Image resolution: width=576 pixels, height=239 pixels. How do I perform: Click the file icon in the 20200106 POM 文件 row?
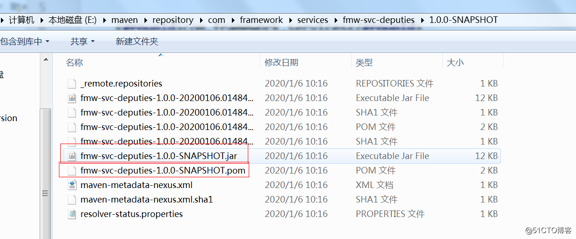coord(72,127)
